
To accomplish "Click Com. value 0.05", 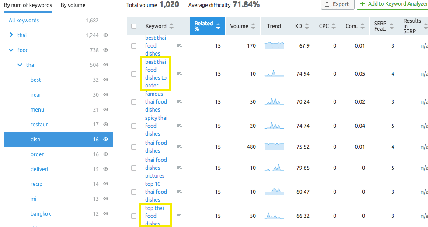I will pos(360,74).
